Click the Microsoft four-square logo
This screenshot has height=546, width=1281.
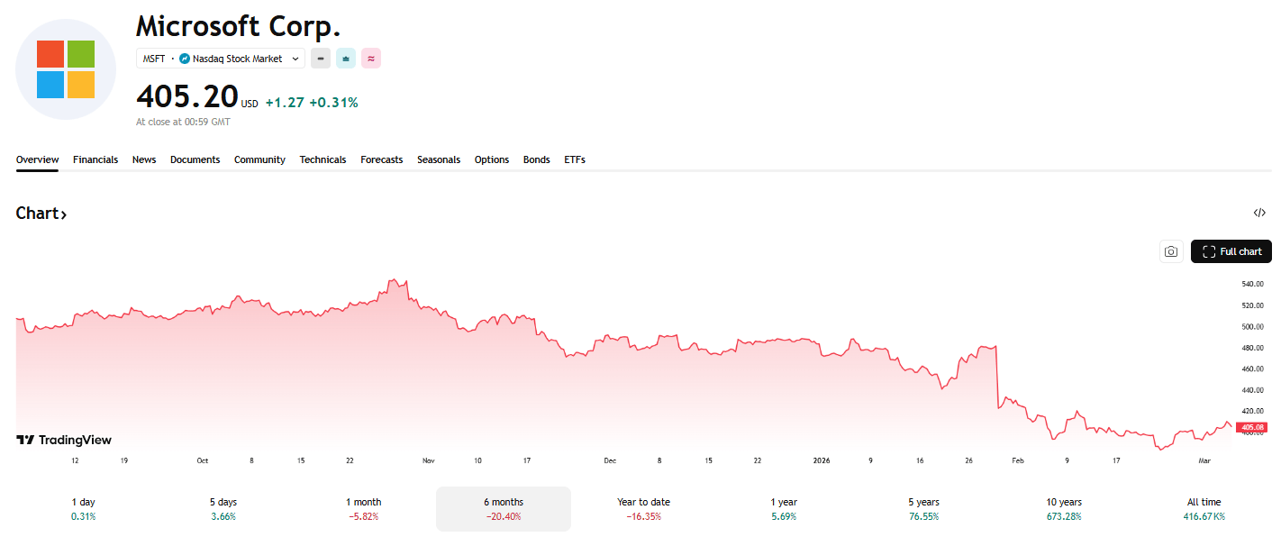tap(66, 69)
